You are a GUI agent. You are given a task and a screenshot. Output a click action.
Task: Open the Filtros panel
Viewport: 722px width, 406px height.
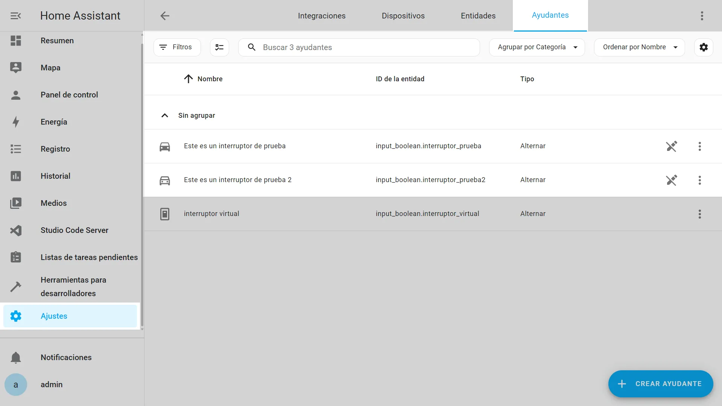[177, 47]
